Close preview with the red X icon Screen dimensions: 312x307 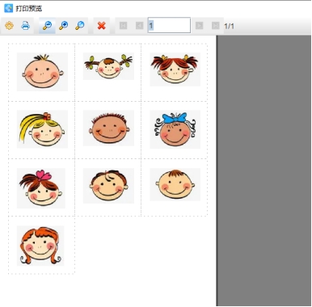click(101, 26)
